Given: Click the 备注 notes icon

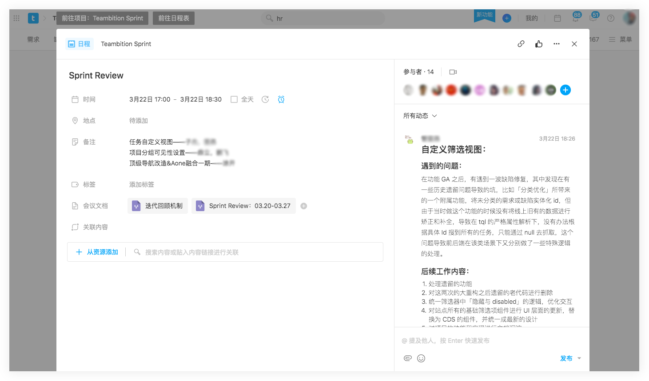Looking at the screenshot, I should pos(75,142).
